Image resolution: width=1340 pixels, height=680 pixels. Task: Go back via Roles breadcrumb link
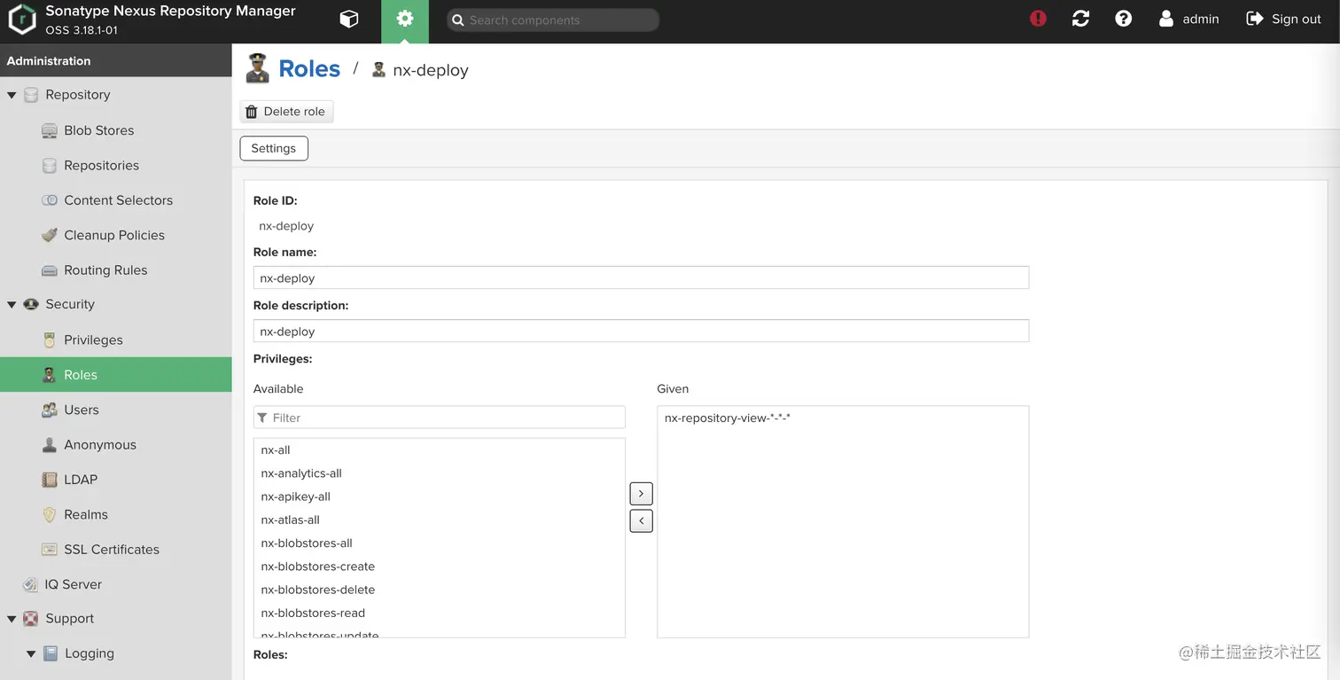point(309,69)
